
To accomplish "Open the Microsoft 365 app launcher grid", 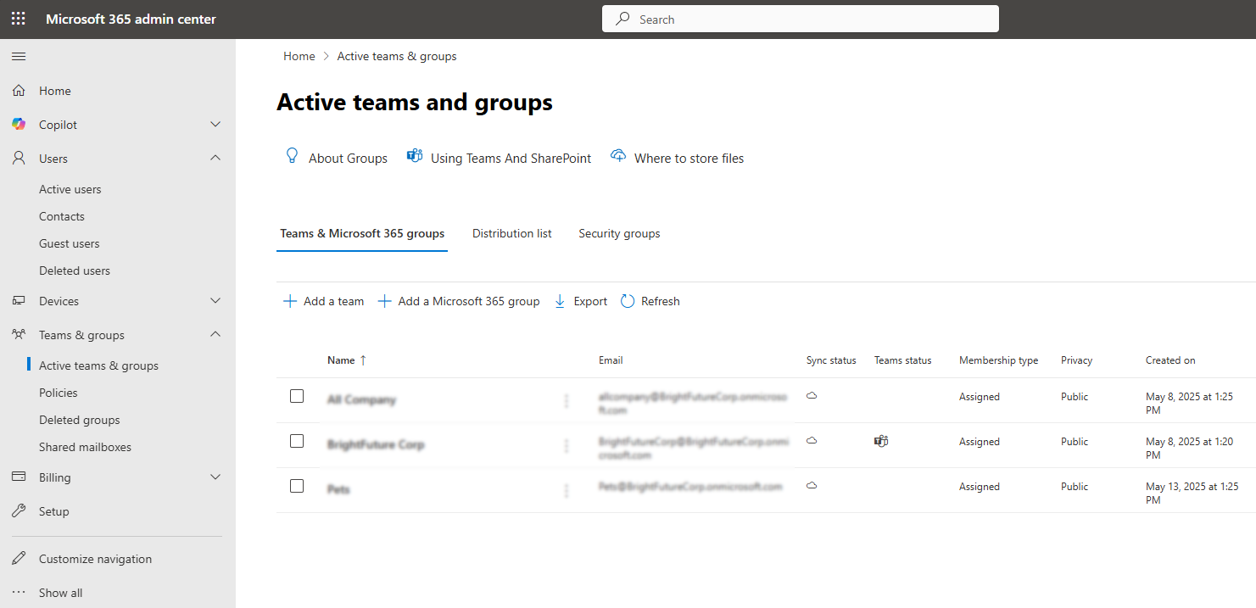I will pos(18,18).
